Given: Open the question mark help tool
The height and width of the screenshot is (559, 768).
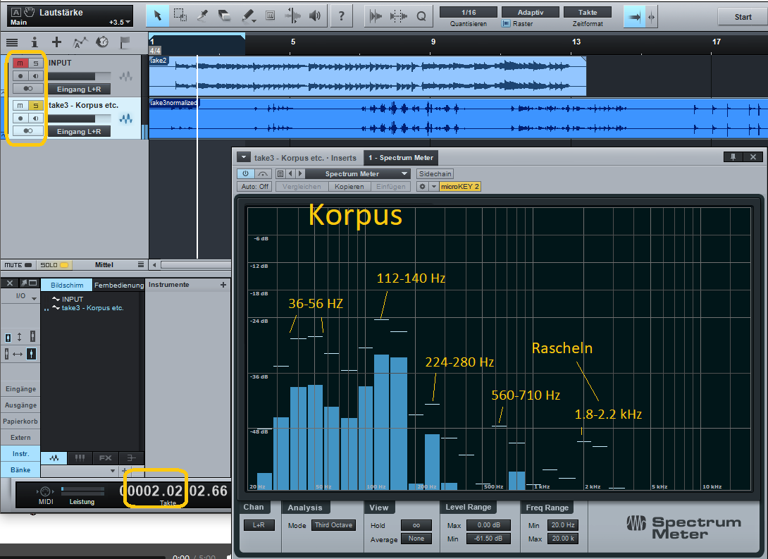Looking at the screenshot, I should 342,16.
